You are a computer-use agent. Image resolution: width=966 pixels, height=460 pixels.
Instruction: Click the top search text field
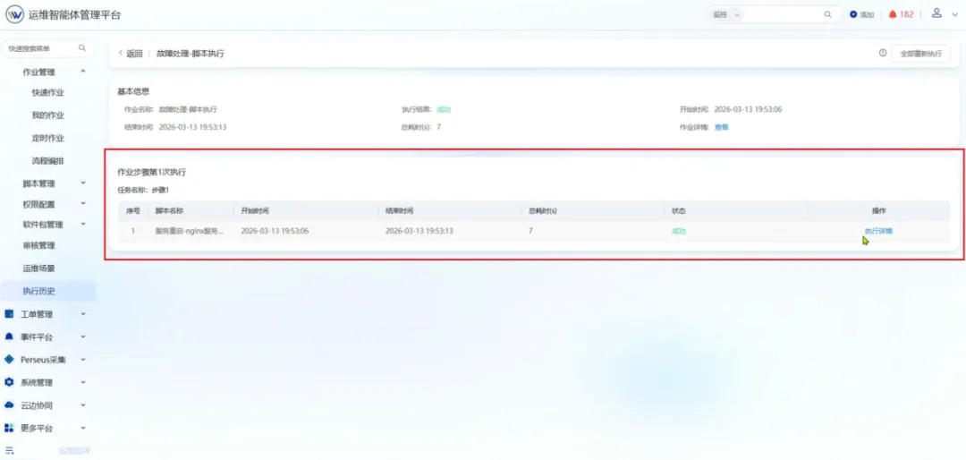[x=784, y=15]
